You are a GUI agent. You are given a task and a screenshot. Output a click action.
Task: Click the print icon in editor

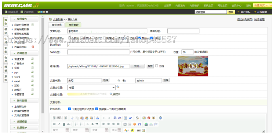click(x=97, y=118)
